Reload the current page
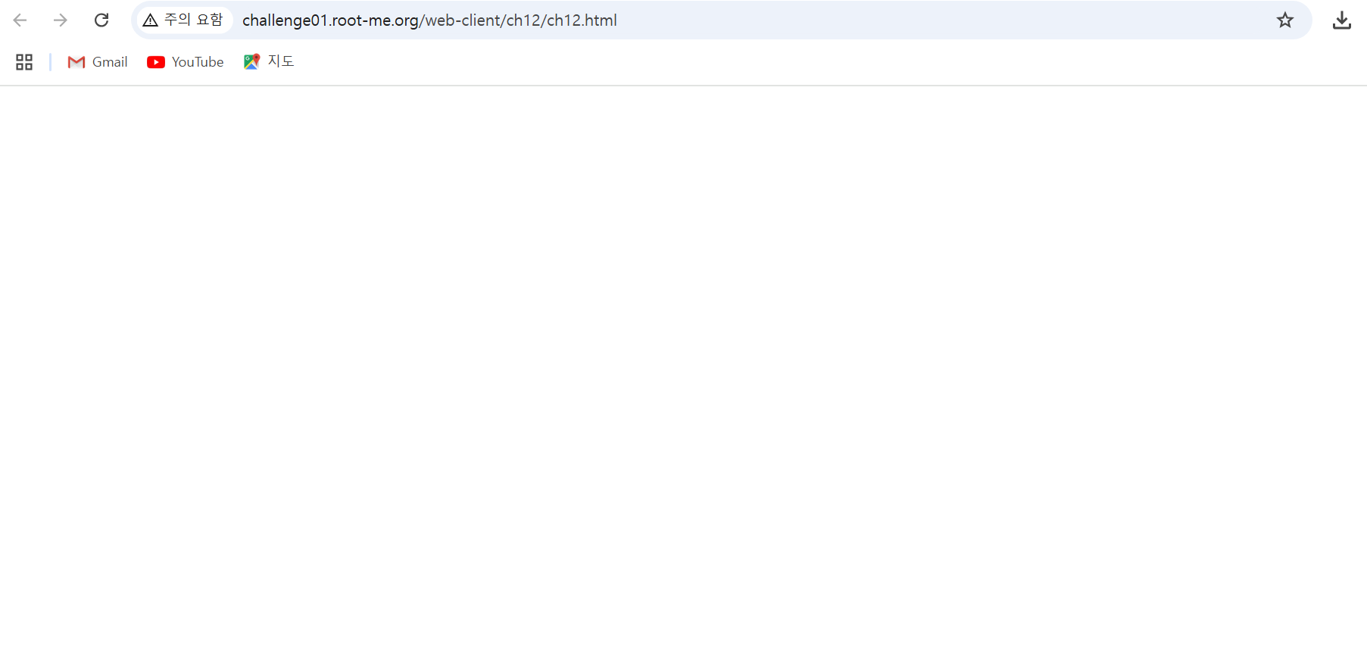Screen dimensions: 1367x668 click(x=101, y=20)
